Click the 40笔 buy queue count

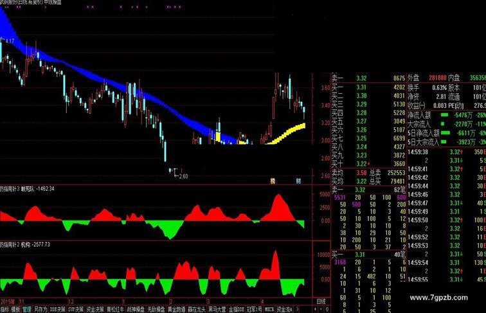[399, 255]
